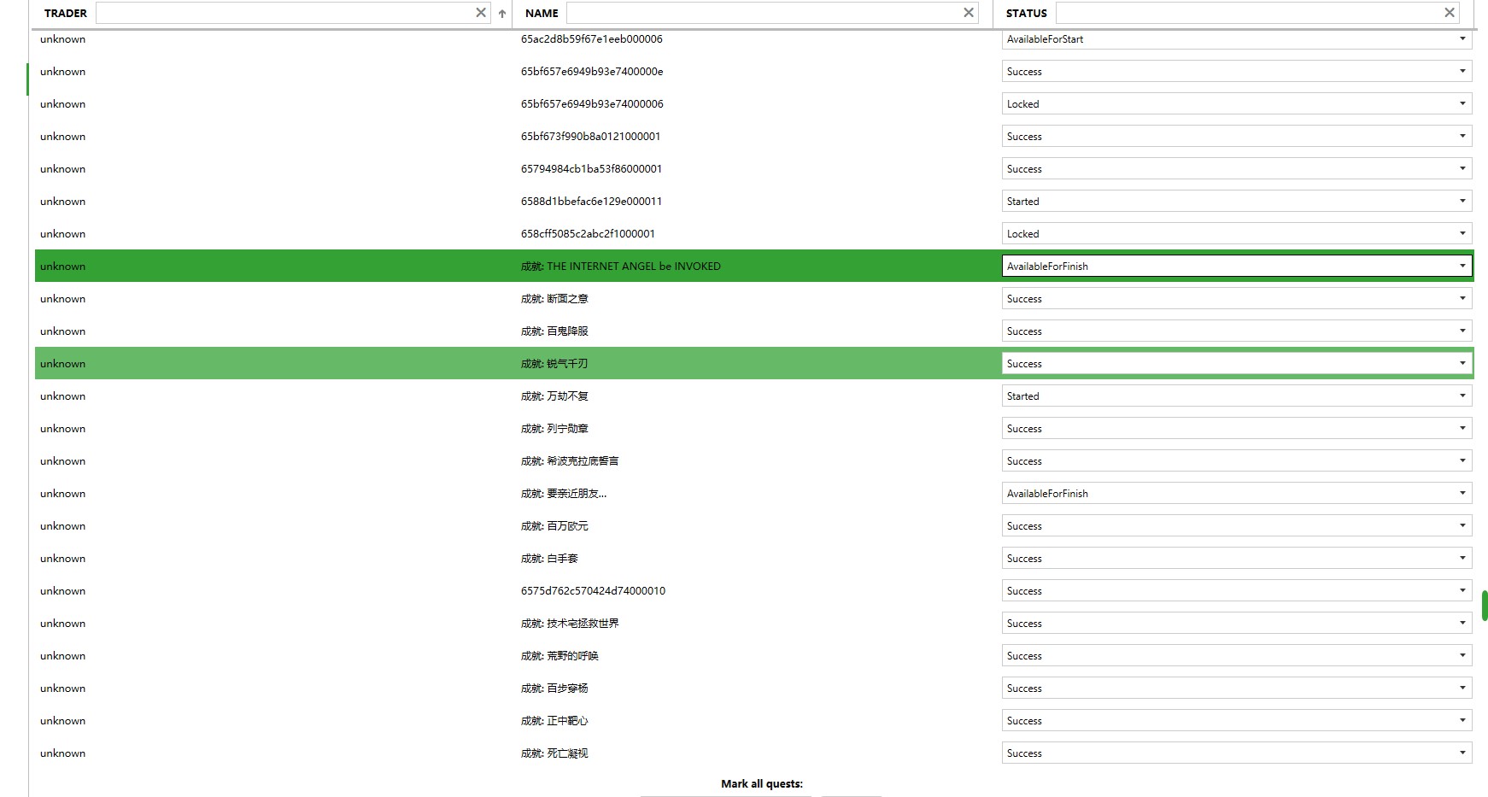Clear the STATUS filter with X icon
The image size is (1488, 797).
pyautogui.click(x=1449, y=13)
